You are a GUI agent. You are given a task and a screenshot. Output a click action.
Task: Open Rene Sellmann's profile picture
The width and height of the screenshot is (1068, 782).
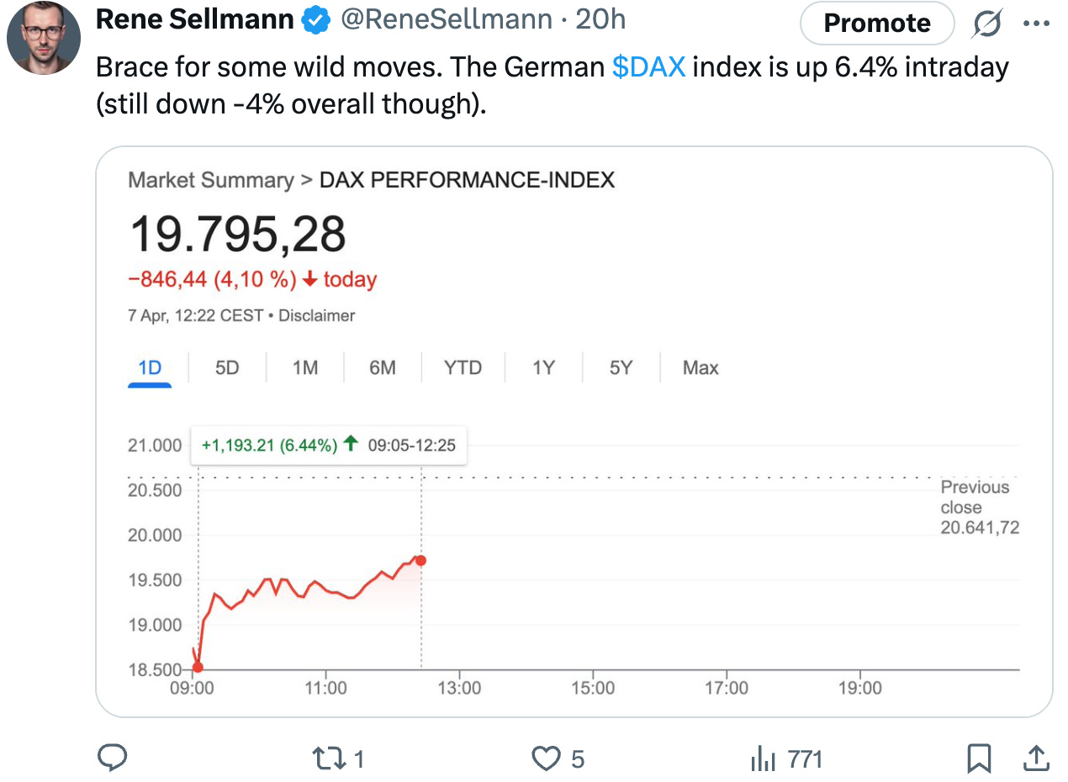click(44, 38)
